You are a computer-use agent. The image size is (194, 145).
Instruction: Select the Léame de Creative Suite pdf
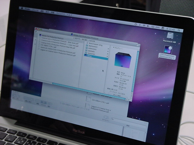click(x=58, y=50)
